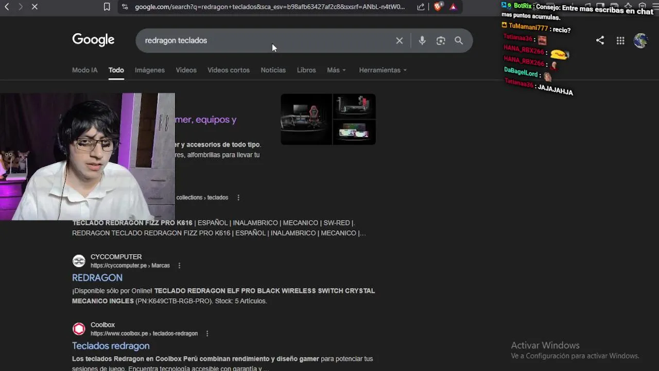Image resolution: width=659 pixels, height=371 pixels.
Task: Click the collections › teclados breadcrumb
Action: (202, 197)
